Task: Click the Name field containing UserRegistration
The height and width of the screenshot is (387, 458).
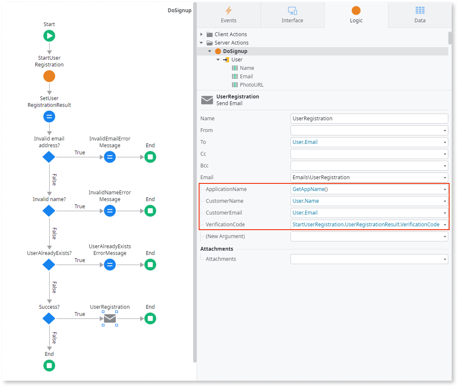Action: pyautogui.click(x=369, y=119)
